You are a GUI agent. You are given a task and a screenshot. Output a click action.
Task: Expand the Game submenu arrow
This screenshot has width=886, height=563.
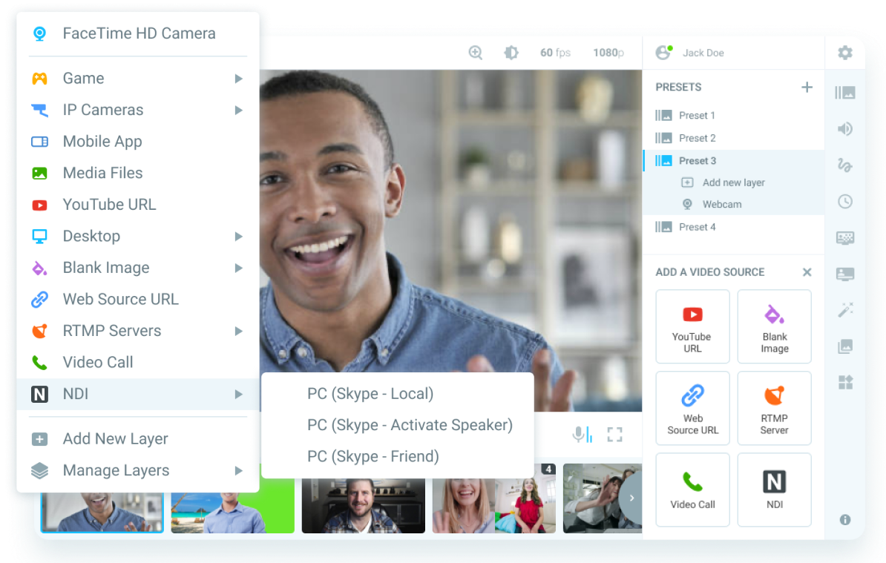click(238, 79)
